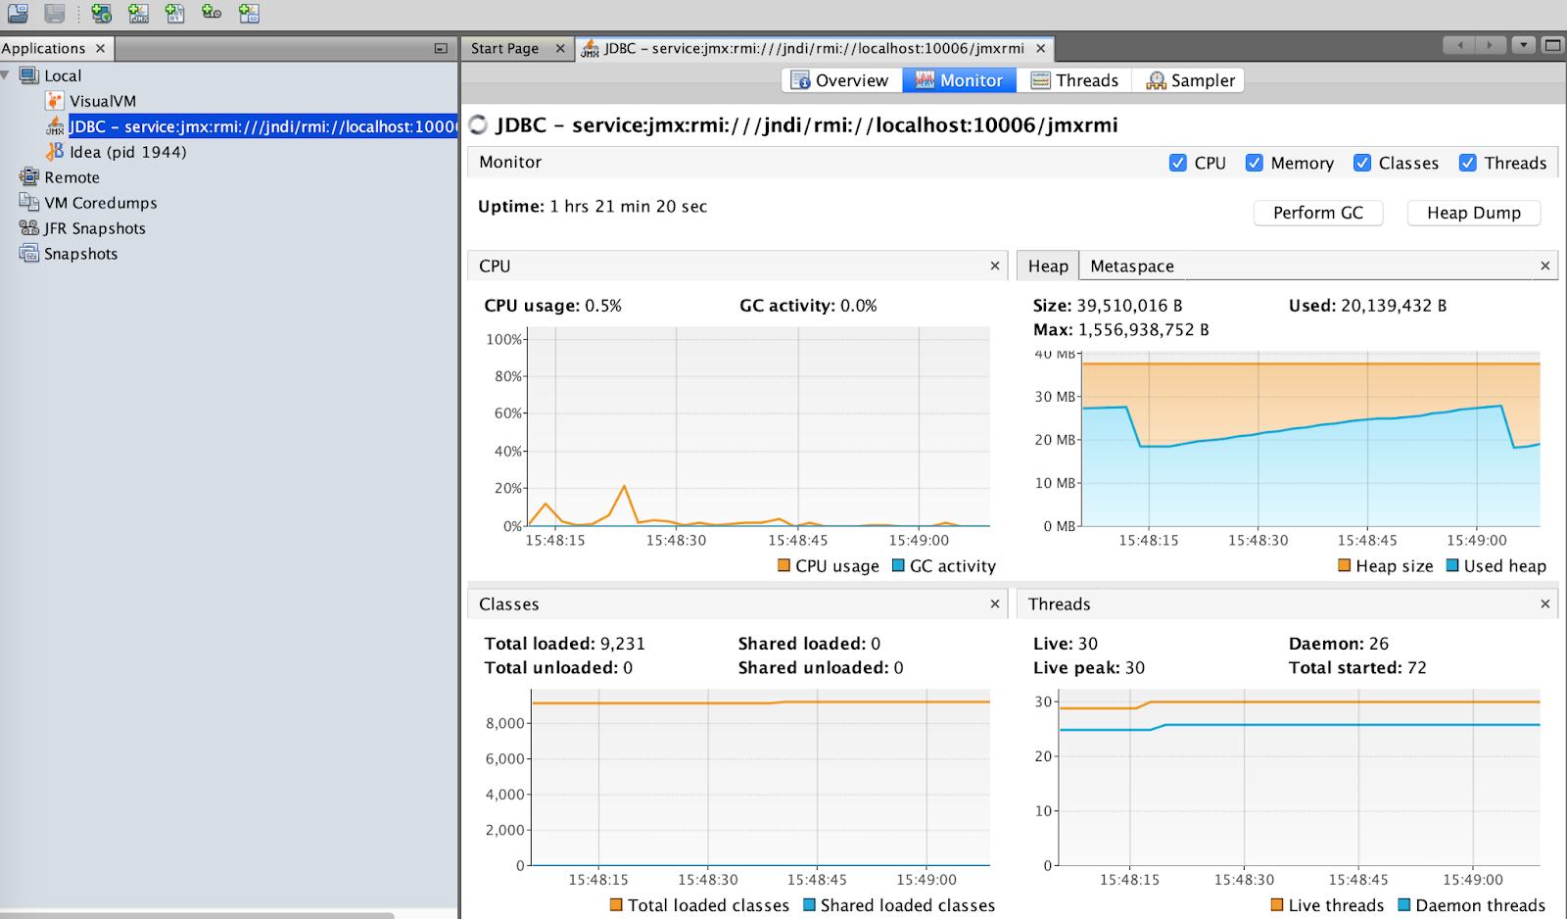The width and height of the screenshot is (1567, 919).
Task: Select the Idea (pid 1944) node icon
Action: click(55, 152)
